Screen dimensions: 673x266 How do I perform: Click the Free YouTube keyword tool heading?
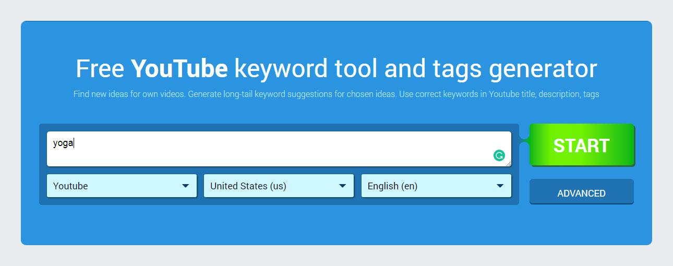pos(336,68)
